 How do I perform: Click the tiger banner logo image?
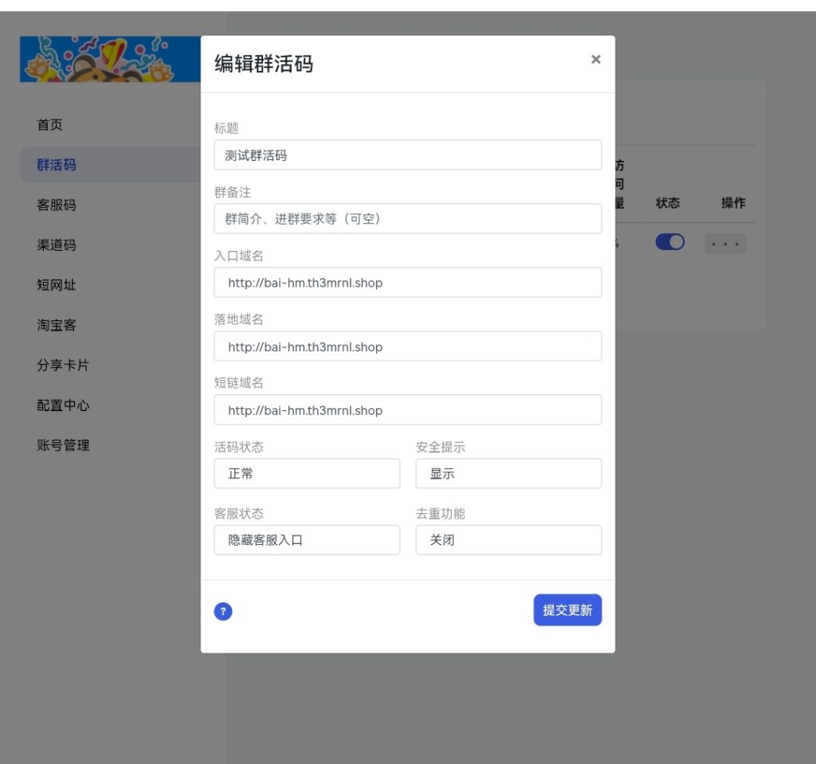(110, 59)
